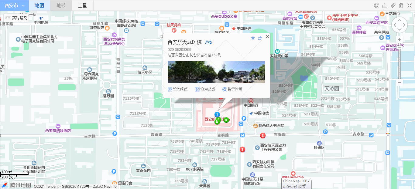415x189 pixels.
Task: Click the 西安航天总医院 map label
Action: coord(218,119)
